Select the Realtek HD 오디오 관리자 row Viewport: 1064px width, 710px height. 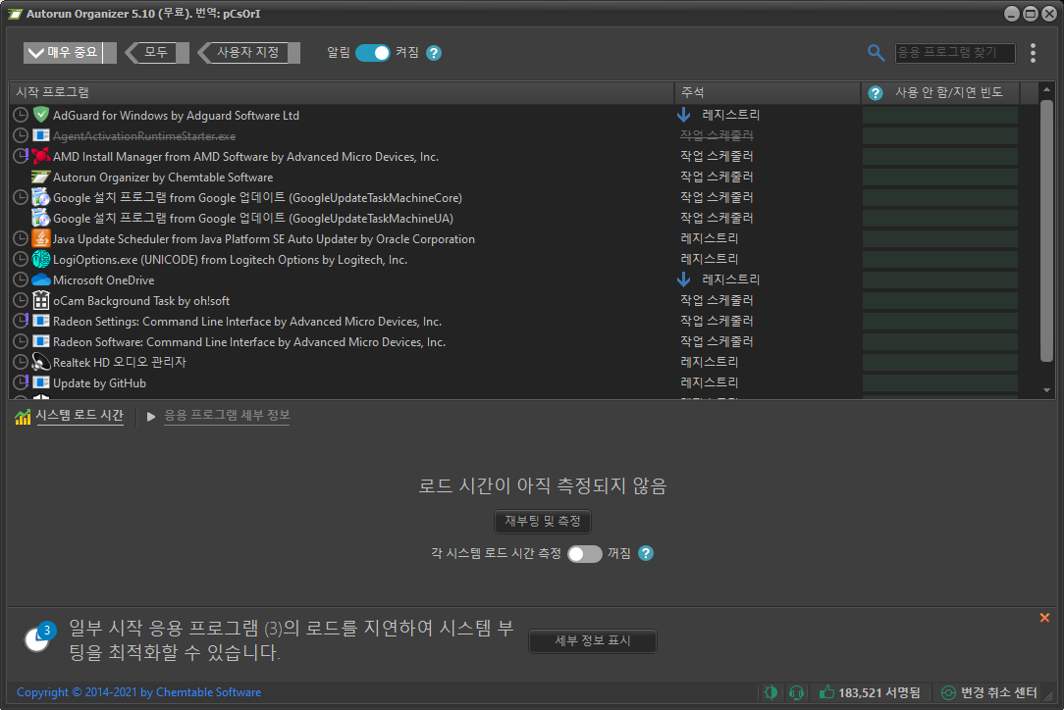coord(515,362)
